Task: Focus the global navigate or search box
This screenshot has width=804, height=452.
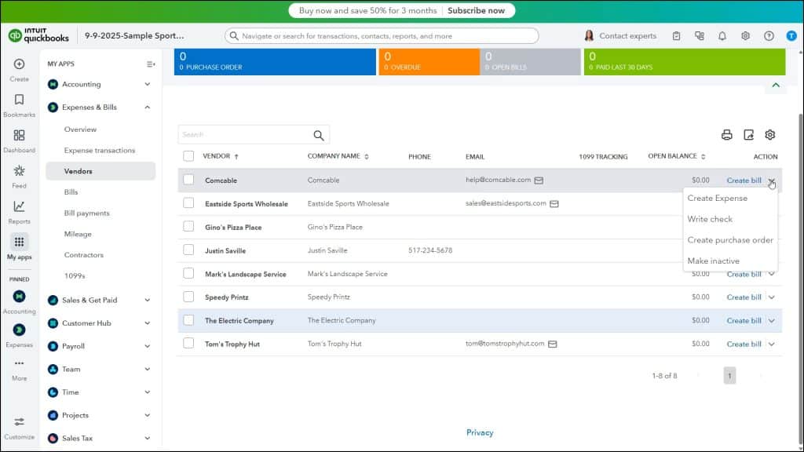Action: coord(382,36)
